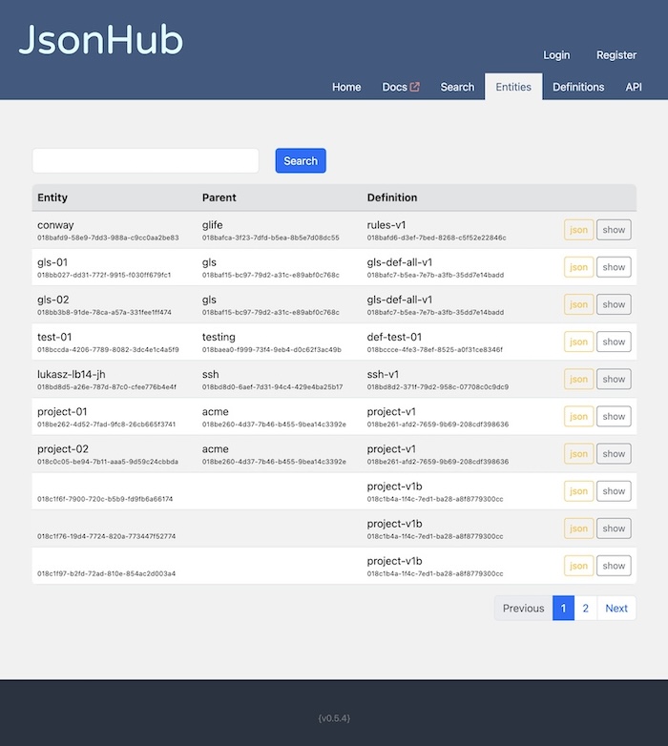Open the Login page
668x746 pixels.
coord(556,55)
